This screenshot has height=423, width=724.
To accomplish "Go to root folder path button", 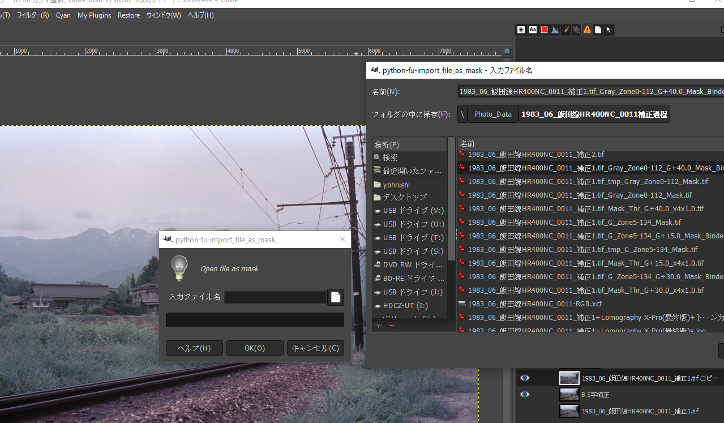I will coord(462,114).
